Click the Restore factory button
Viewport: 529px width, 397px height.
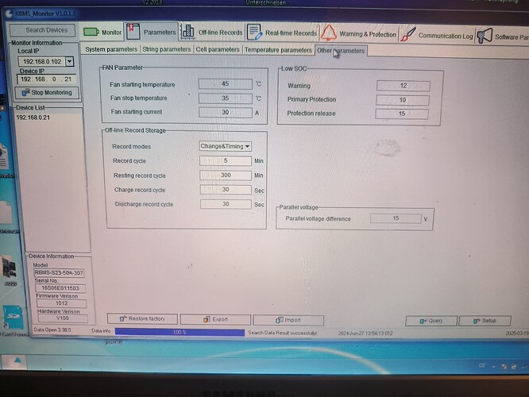point(142,318)
